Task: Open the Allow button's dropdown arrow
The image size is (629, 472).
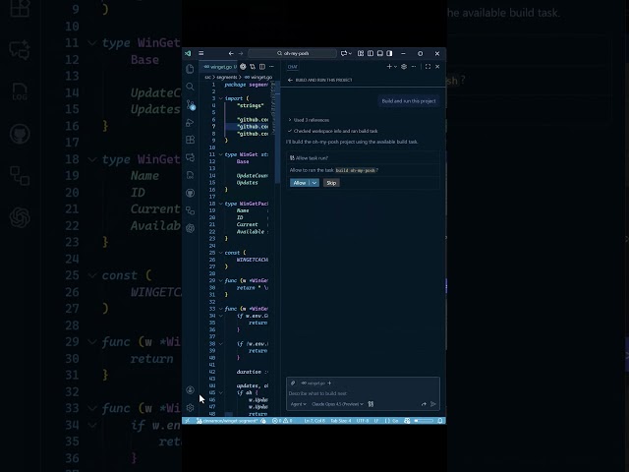Action: click(314, 183)
